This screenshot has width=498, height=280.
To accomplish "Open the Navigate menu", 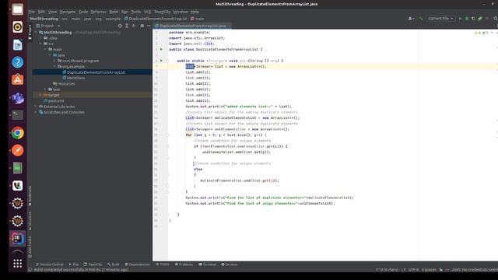I will [x=68, y=12].
